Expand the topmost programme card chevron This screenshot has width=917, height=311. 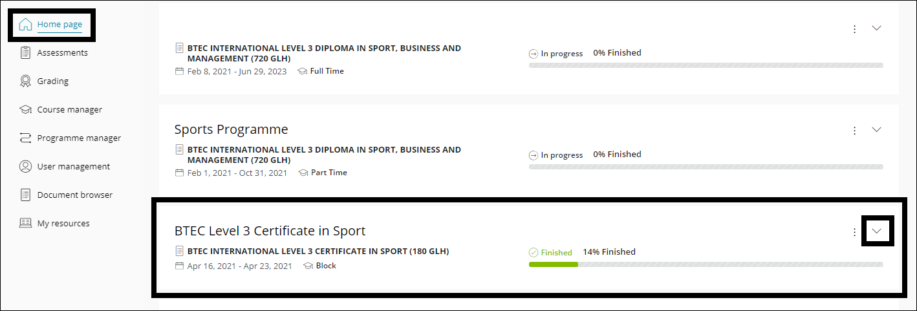877,28
